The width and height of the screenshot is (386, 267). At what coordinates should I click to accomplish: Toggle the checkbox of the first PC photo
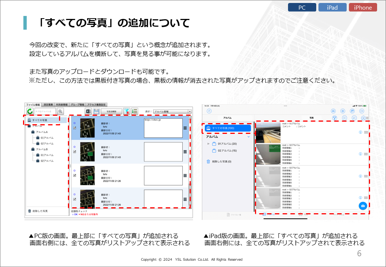(x=75, y=128)
